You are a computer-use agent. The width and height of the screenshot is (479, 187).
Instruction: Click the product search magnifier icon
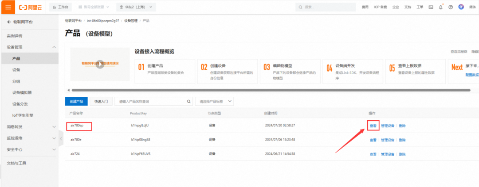pos(189,101)
